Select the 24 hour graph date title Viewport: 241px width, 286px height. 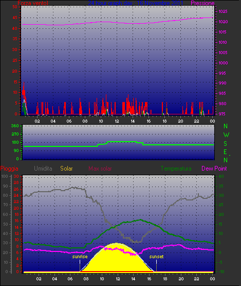(x=136, y=3)
